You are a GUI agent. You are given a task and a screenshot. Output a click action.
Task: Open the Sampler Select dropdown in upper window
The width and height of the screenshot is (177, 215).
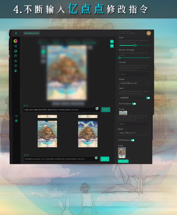pyautogui.click(x=135, y=74)
